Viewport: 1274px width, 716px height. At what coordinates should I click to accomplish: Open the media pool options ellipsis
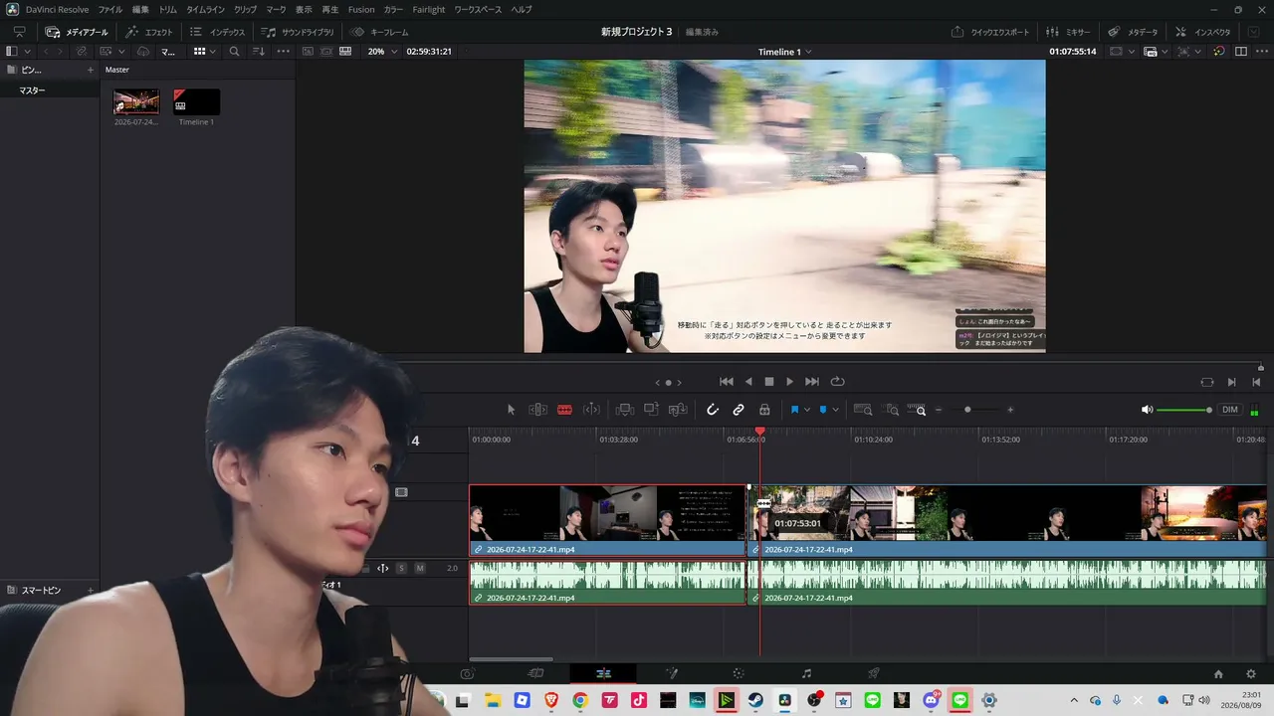tap(284, 52)
